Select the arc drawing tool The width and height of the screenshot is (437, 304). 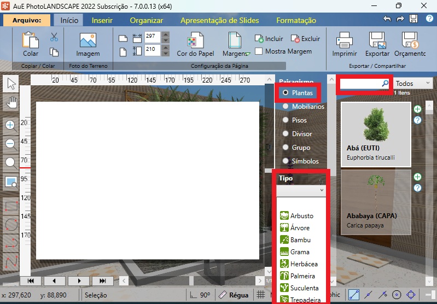(11, 243)
